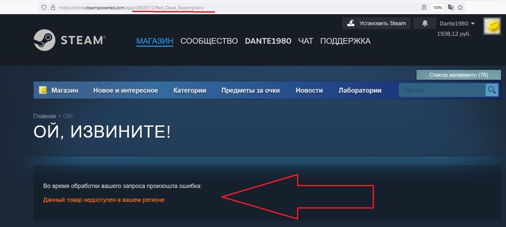Viewport: 506px width, 227px height.
Task: Click wallet balance 1938,12 руб.
Action: pos(454,33)
